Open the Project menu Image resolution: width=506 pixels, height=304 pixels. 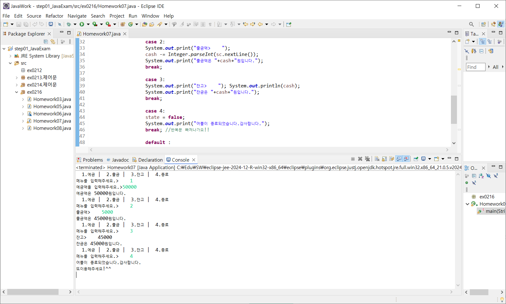click(117, 16)
